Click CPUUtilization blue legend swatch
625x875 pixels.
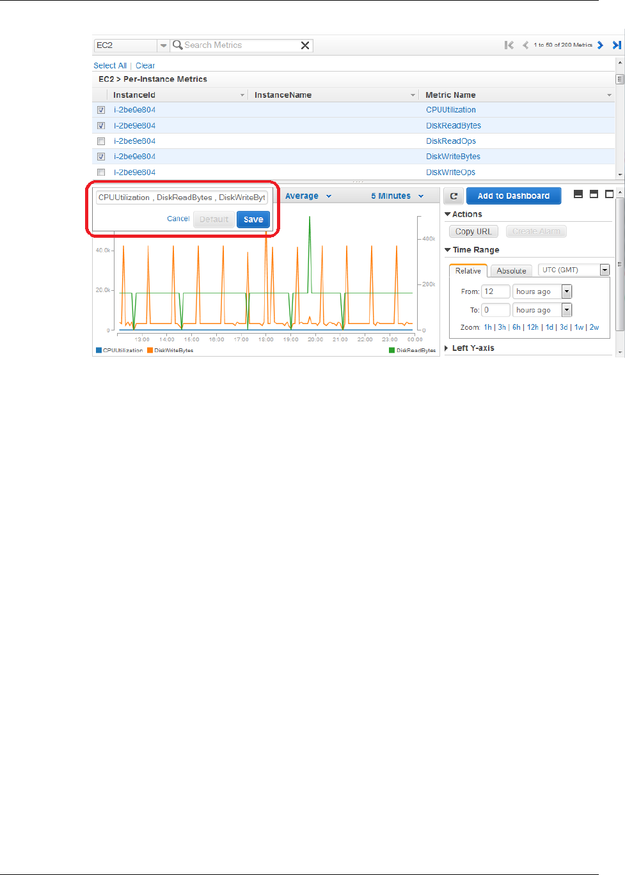pos(99,350)
